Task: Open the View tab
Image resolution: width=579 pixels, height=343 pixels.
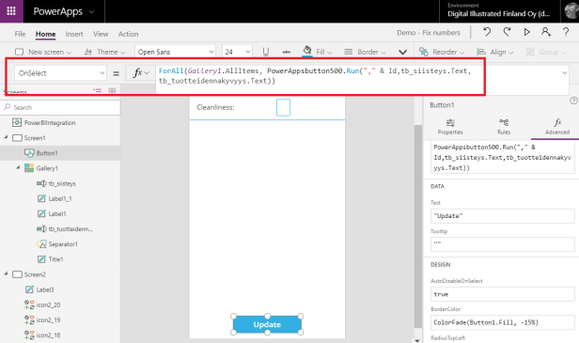Action: tap(101, 34)
